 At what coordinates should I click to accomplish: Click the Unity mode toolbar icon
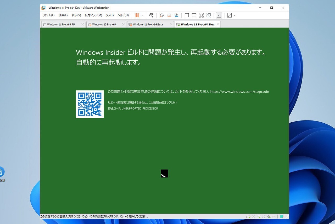click(209, 15)
